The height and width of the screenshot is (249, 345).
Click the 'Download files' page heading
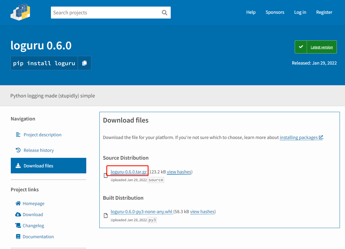point(126,120)
